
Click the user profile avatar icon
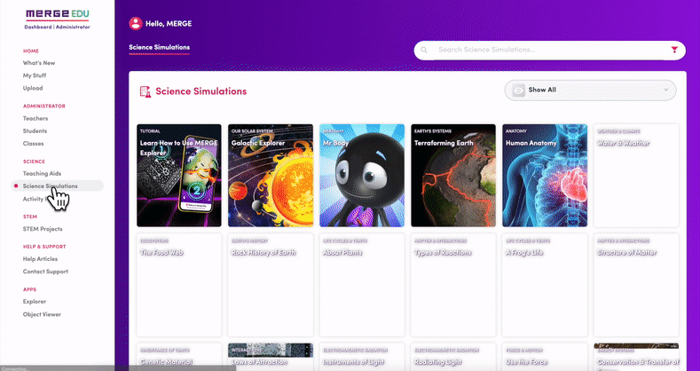pyautogui.click(x=136, y=24)
